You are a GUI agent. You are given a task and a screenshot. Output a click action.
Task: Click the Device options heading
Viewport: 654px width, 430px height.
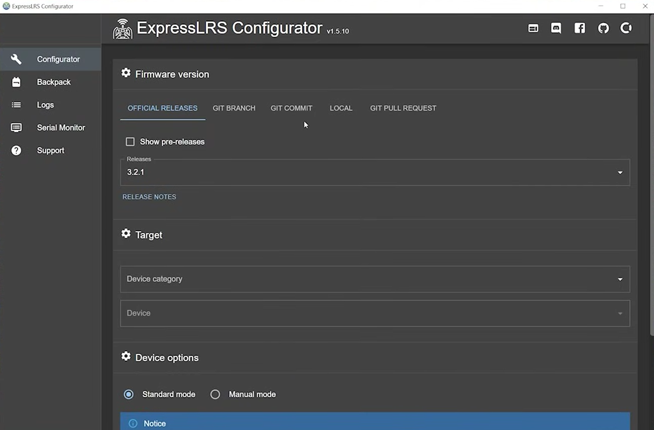[167, 358]
